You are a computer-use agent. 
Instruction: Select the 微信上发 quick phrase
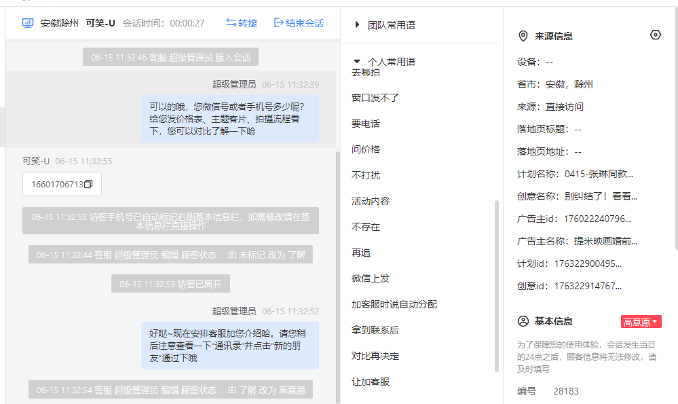point(371,278)
